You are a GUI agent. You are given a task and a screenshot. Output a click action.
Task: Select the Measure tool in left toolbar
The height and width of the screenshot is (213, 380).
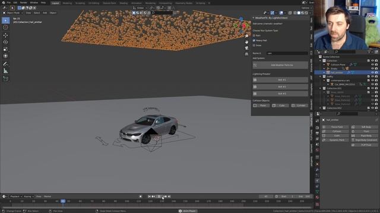click(5, 71)
